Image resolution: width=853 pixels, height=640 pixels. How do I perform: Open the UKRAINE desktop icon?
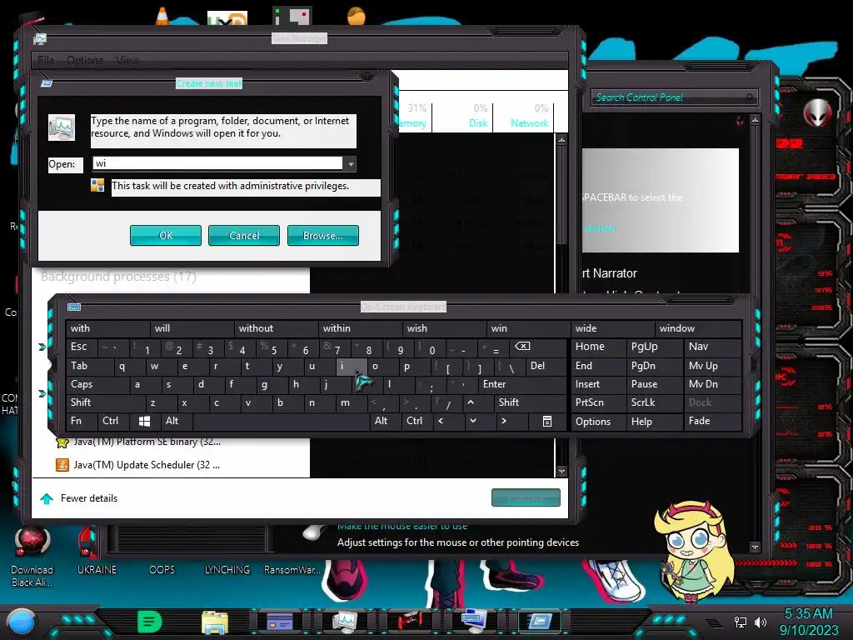pyautogui.click(x=97, y=552)
